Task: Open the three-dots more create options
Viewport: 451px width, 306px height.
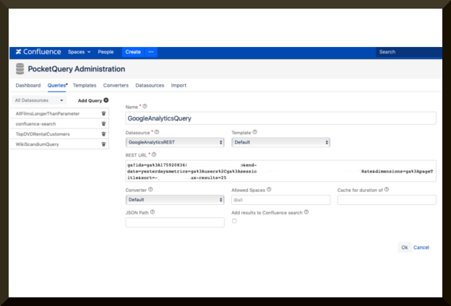Action: coord(151,52)
